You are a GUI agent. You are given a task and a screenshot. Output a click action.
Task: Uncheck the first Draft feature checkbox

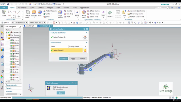tap(11, 69)
